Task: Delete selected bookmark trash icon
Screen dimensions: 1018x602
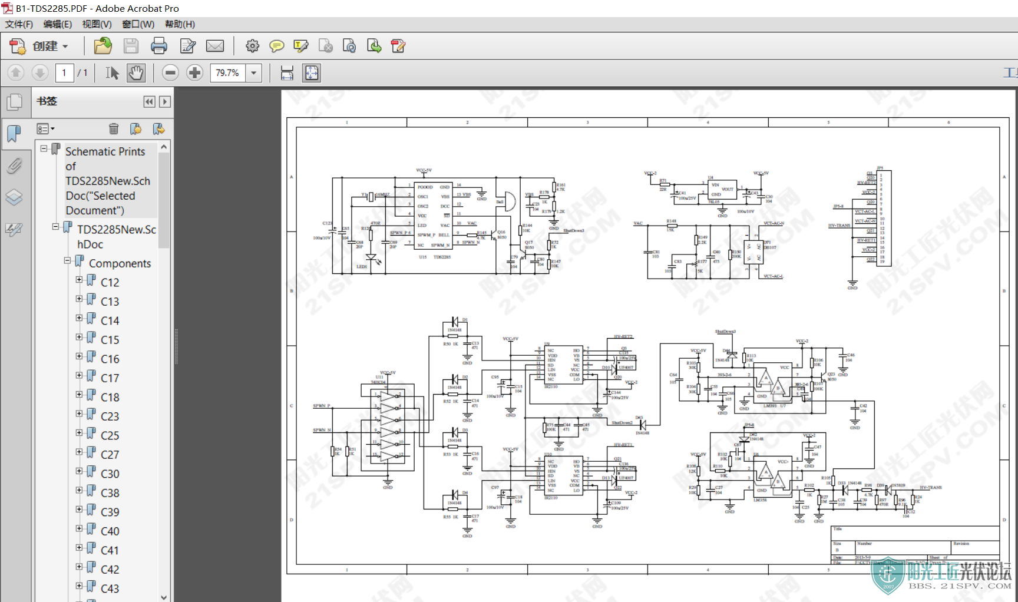Action: coord(114,128)
